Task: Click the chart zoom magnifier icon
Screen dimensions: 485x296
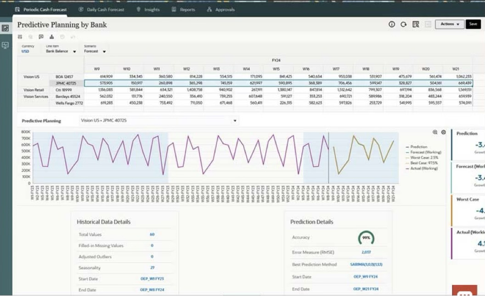Action: coord(435,132)
